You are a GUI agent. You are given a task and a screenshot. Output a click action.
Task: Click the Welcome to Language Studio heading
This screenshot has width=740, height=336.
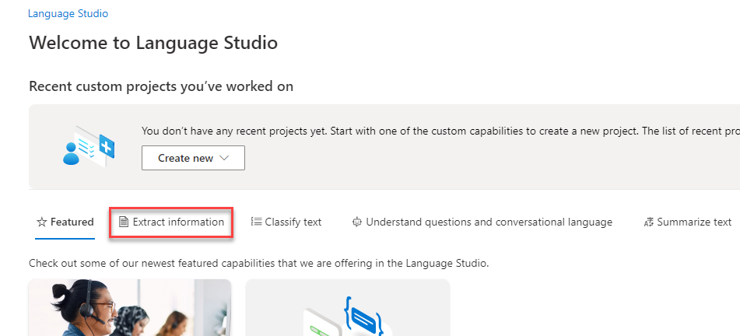click(153, 43)
